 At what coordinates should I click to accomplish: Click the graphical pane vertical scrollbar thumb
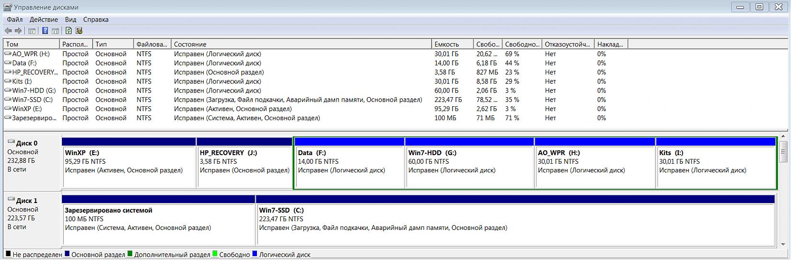[x=784, y=152]
